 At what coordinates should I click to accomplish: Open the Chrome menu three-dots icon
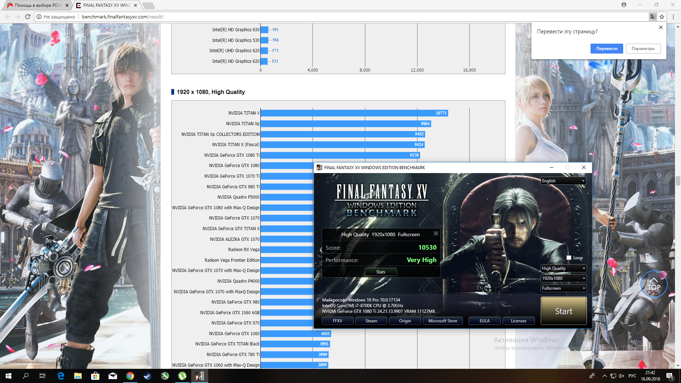pyautogui.click(x=673, y=17)
